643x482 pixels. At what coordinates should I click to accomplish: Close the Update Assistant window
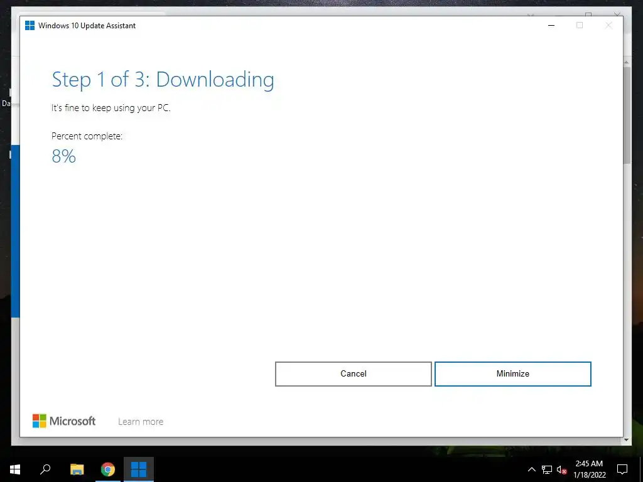tap(608, 25)
